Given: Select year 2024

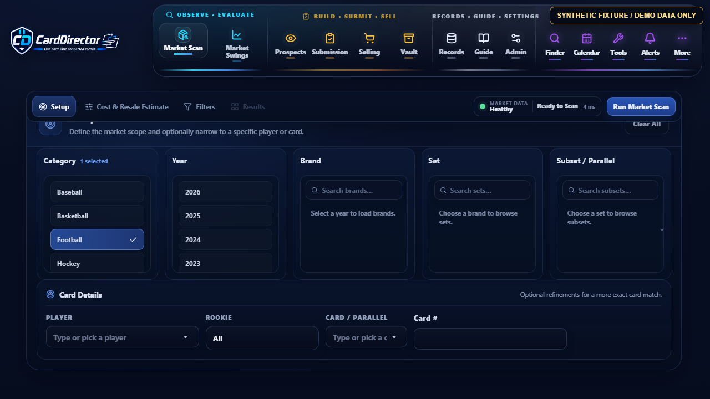Looking at the screenshot, I should [225, 239].
